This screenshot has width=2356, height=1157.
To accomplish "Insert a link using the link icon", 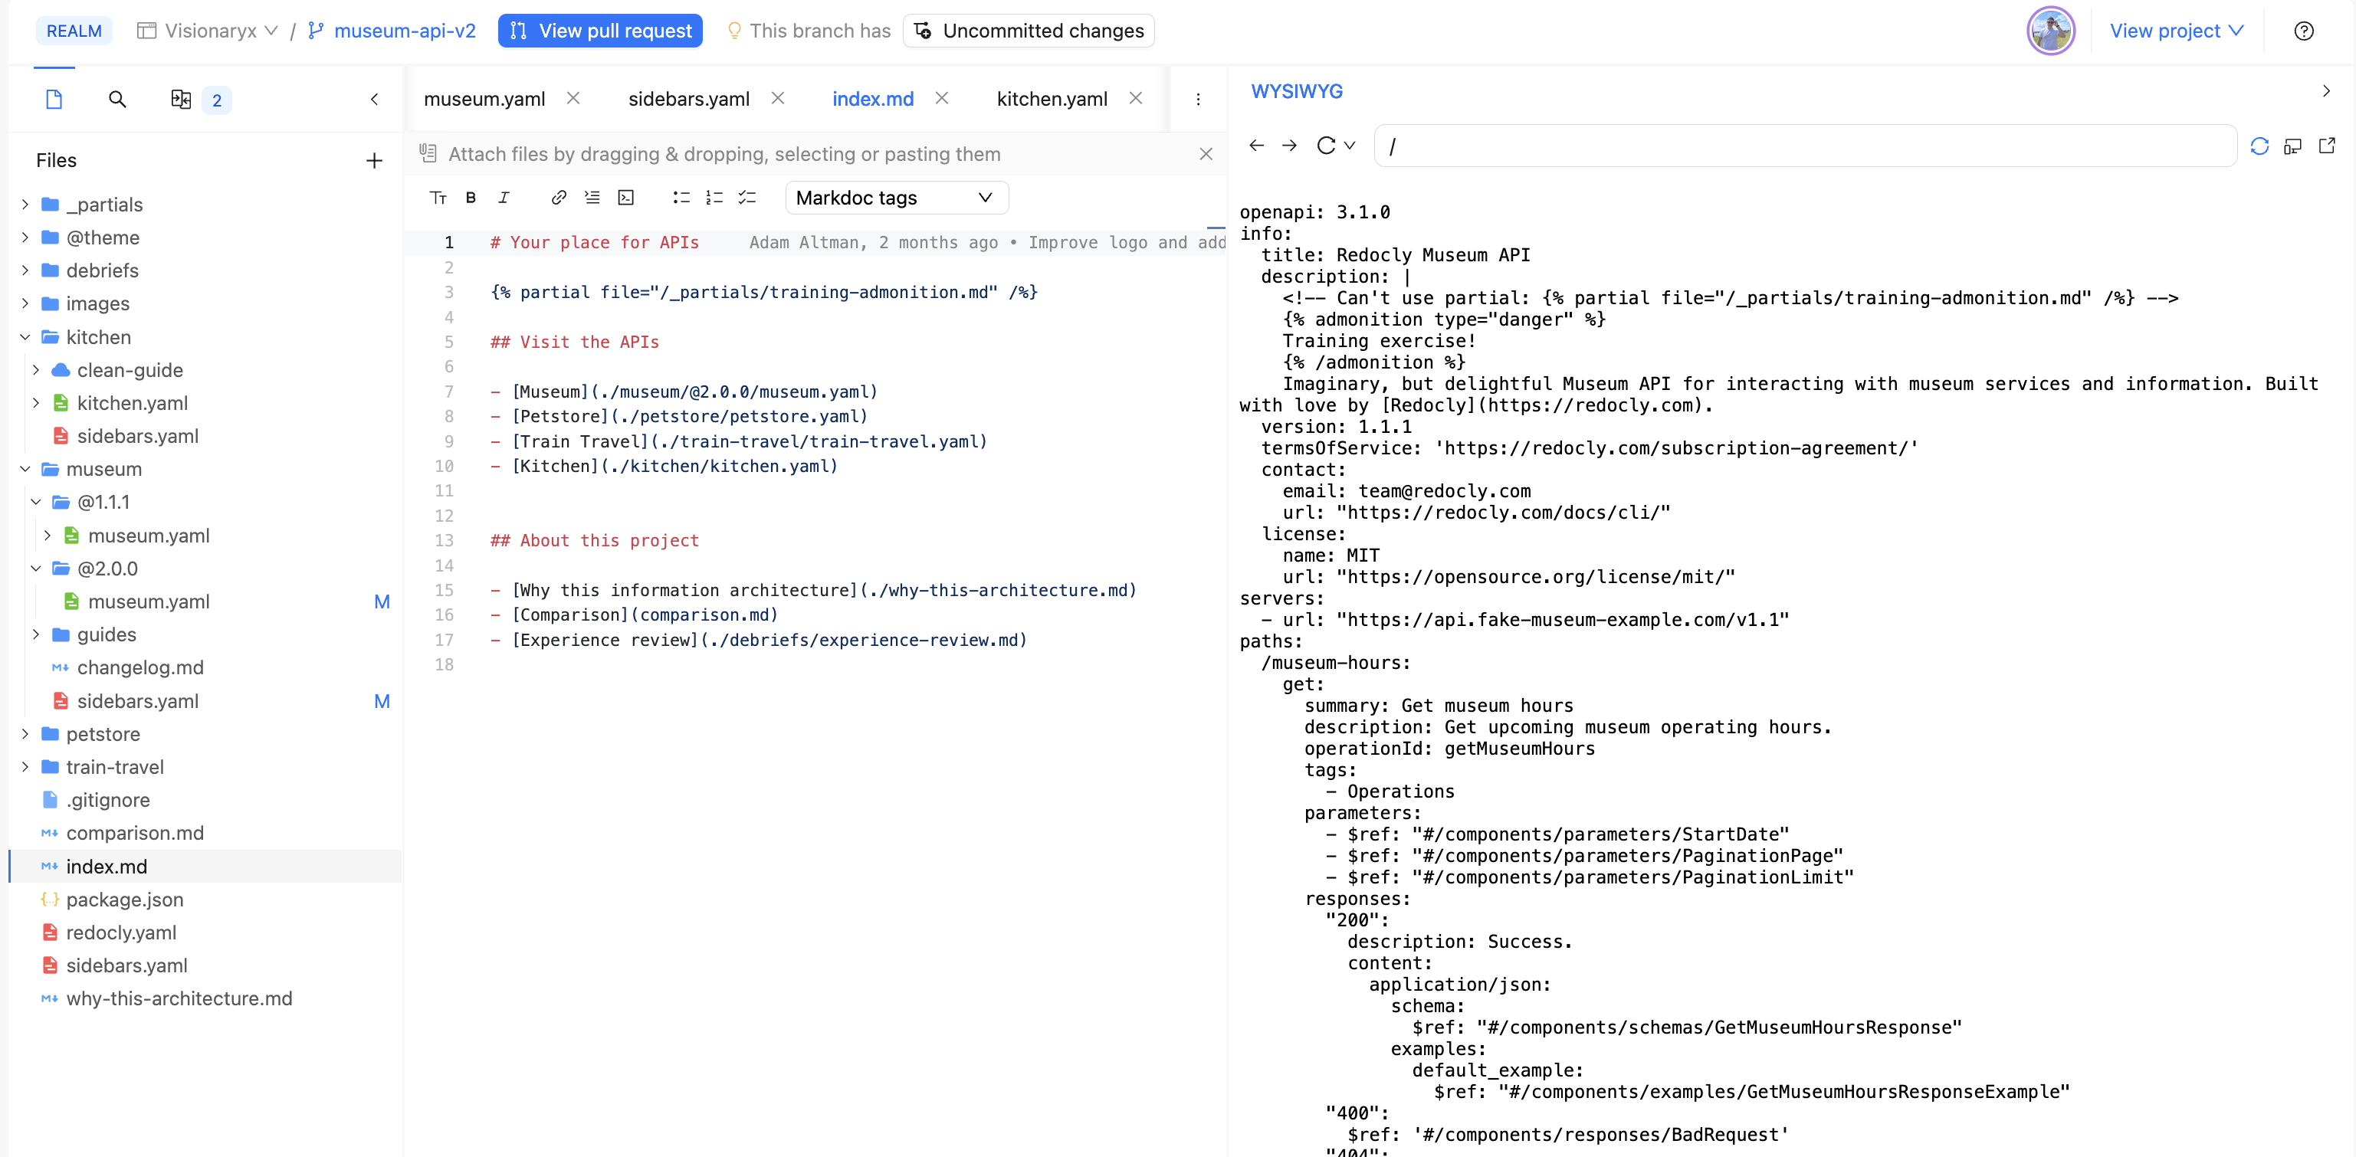I will point(559,198).
